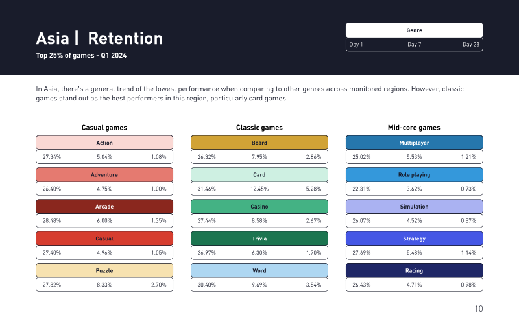The image size is (519, 328).
Task: Select the Card genre label
Action: pyautogui.click(x=259, y=174)
